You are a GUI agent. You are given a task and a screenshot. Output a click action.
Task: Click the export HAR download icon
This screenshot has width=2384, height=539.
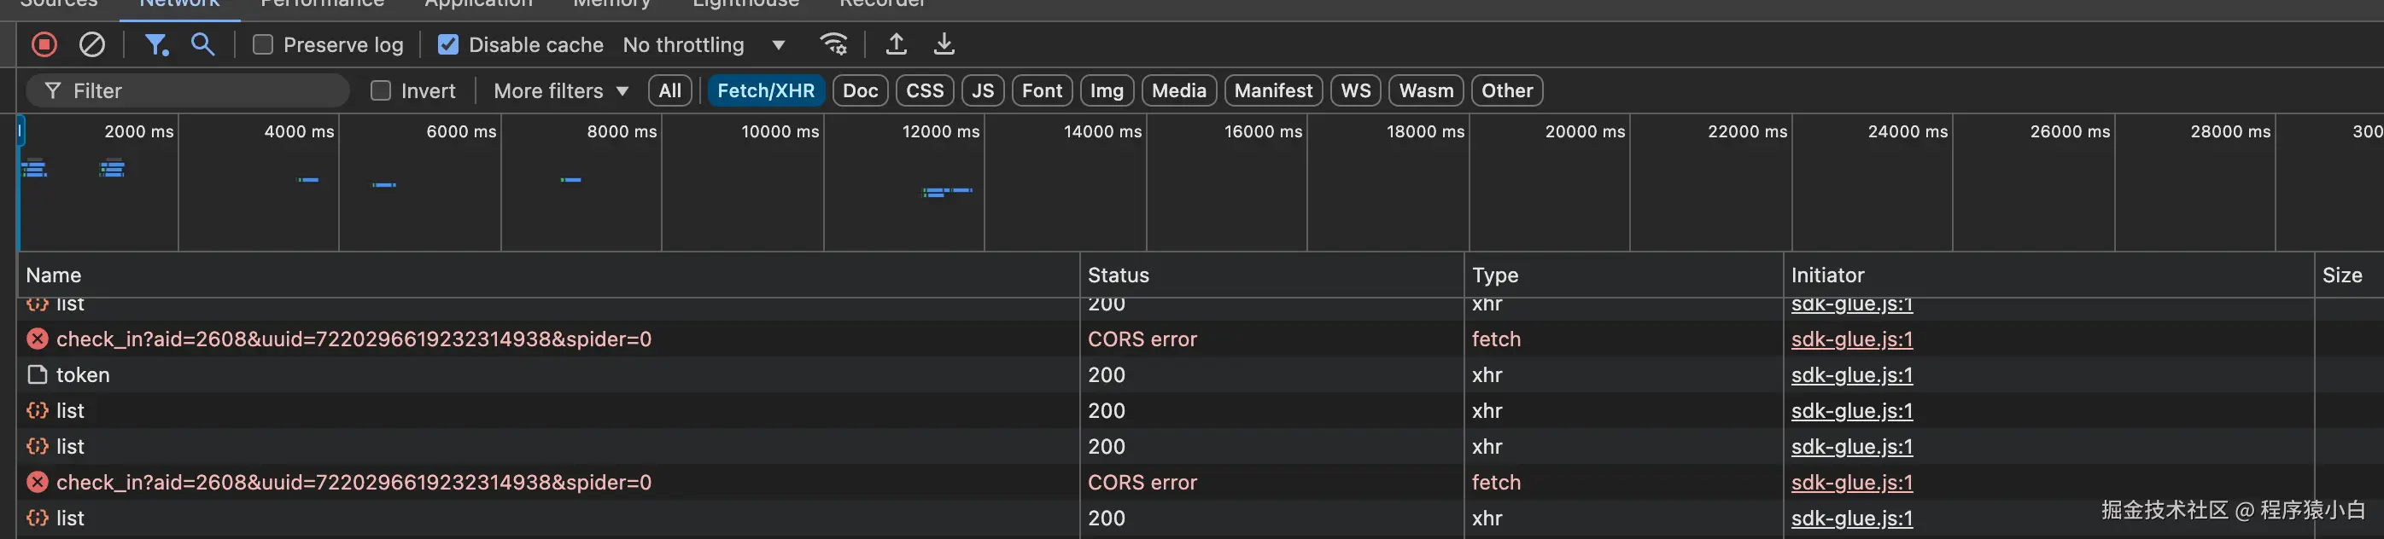943,44
